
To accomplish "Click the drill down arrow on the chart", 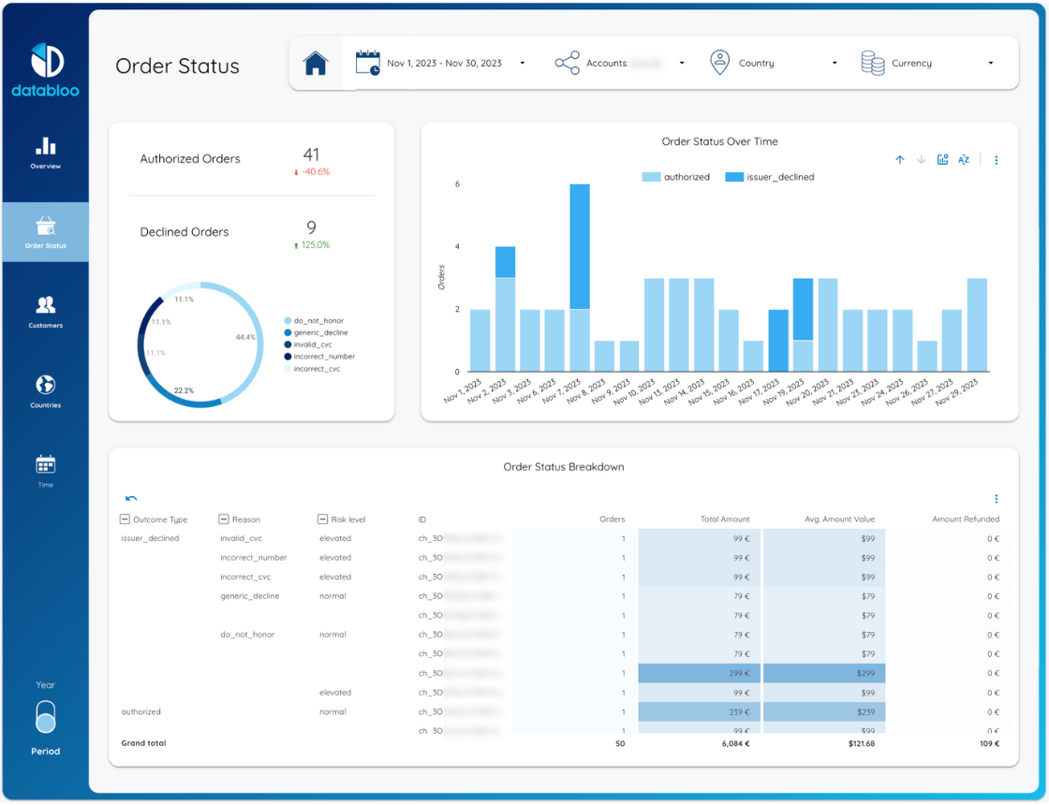I will [921, 160].
